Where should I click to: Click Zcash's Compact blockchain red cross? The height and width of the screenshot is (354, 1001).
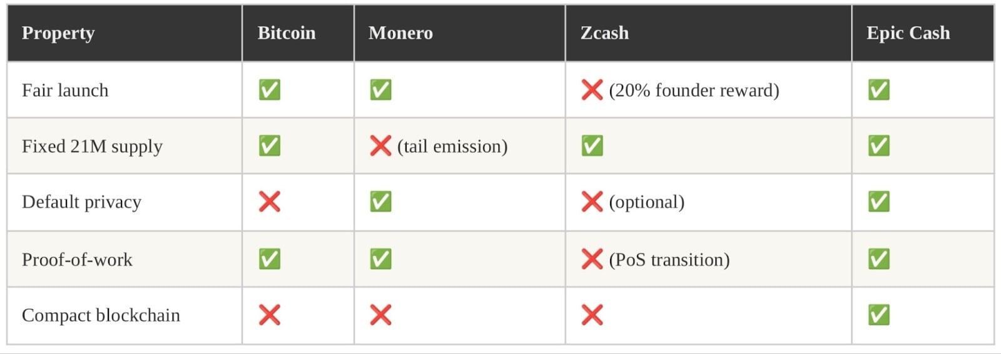click(x=592, y=315)
